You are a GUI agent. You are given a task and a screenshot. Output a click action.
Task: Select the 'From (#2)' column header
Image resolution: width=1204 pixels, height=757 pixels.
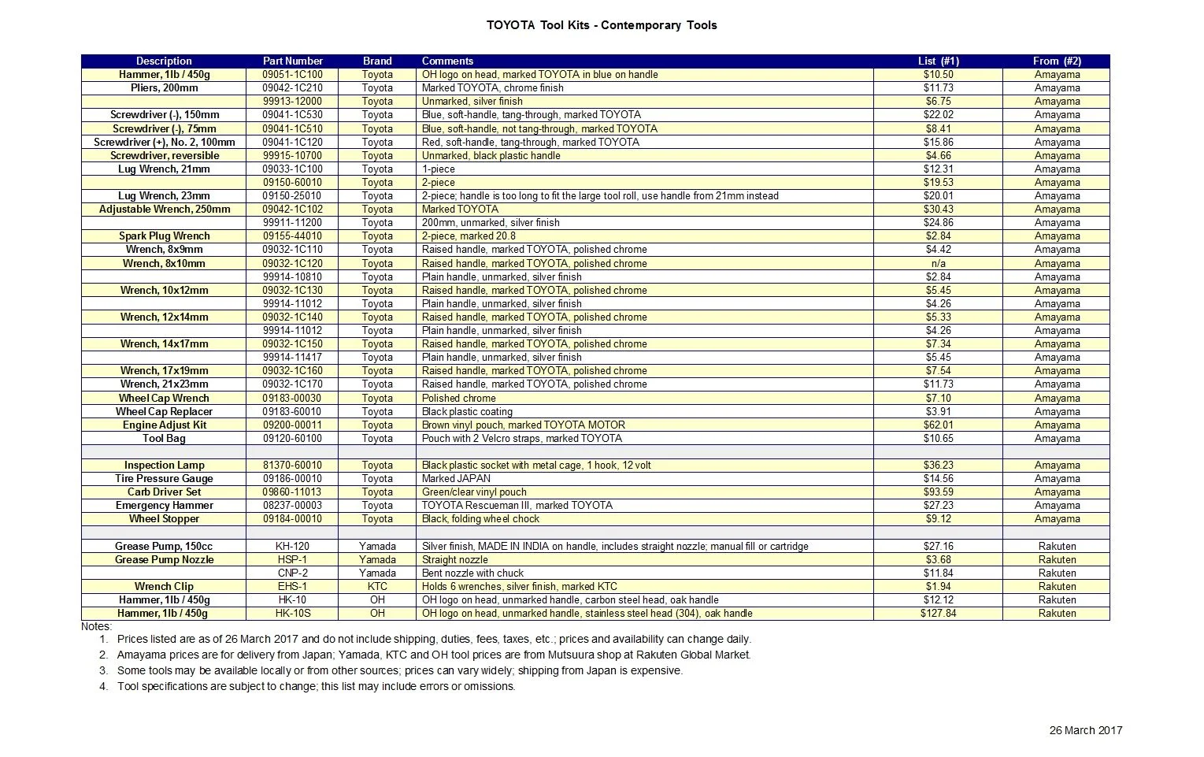(1057, 61)
